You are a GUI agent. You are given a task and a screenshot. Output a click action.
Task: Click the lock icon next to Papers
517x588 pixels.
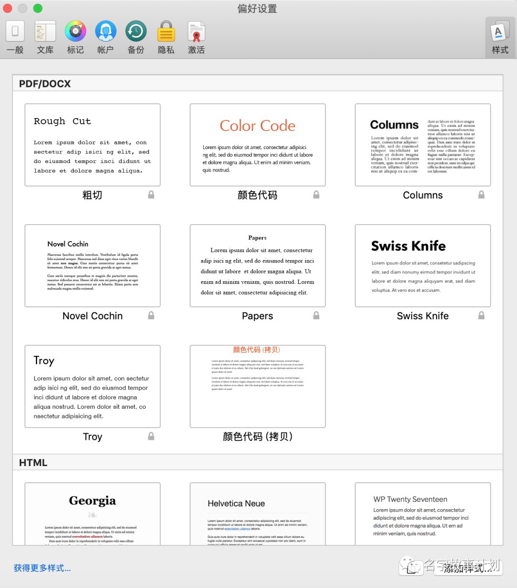(x=316, y=316)
